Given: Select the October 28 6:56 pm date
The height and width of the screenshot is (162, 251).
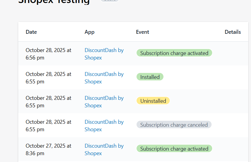Looking at the screenshot, I should click(x=48, y=54).
